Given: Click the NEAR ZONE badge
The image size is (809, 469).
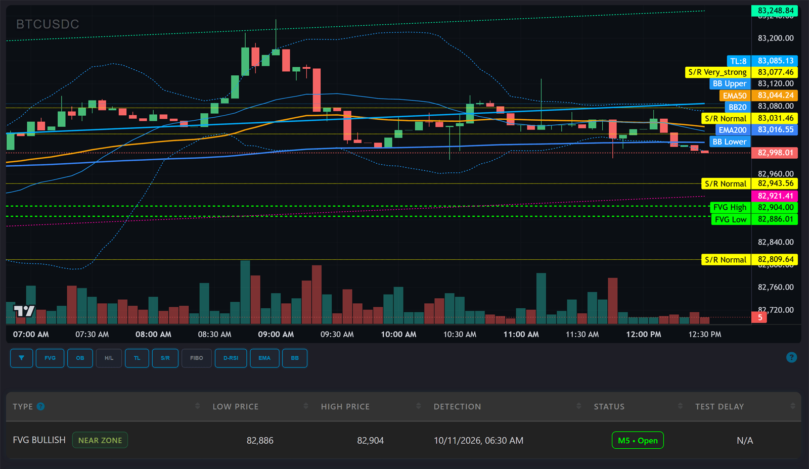Looking at the screenshot, I should (x=100, y=440).
